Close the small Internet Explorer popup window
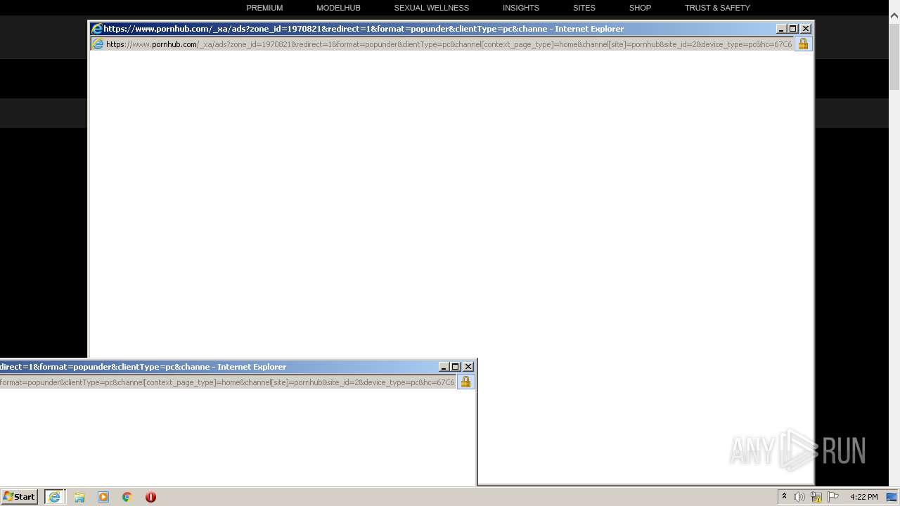 click(468, 367)
